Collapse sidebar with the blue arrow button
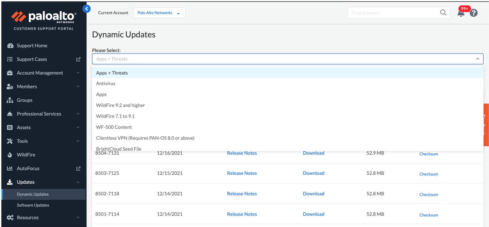489x227 pixels. (x=86, y=9)
